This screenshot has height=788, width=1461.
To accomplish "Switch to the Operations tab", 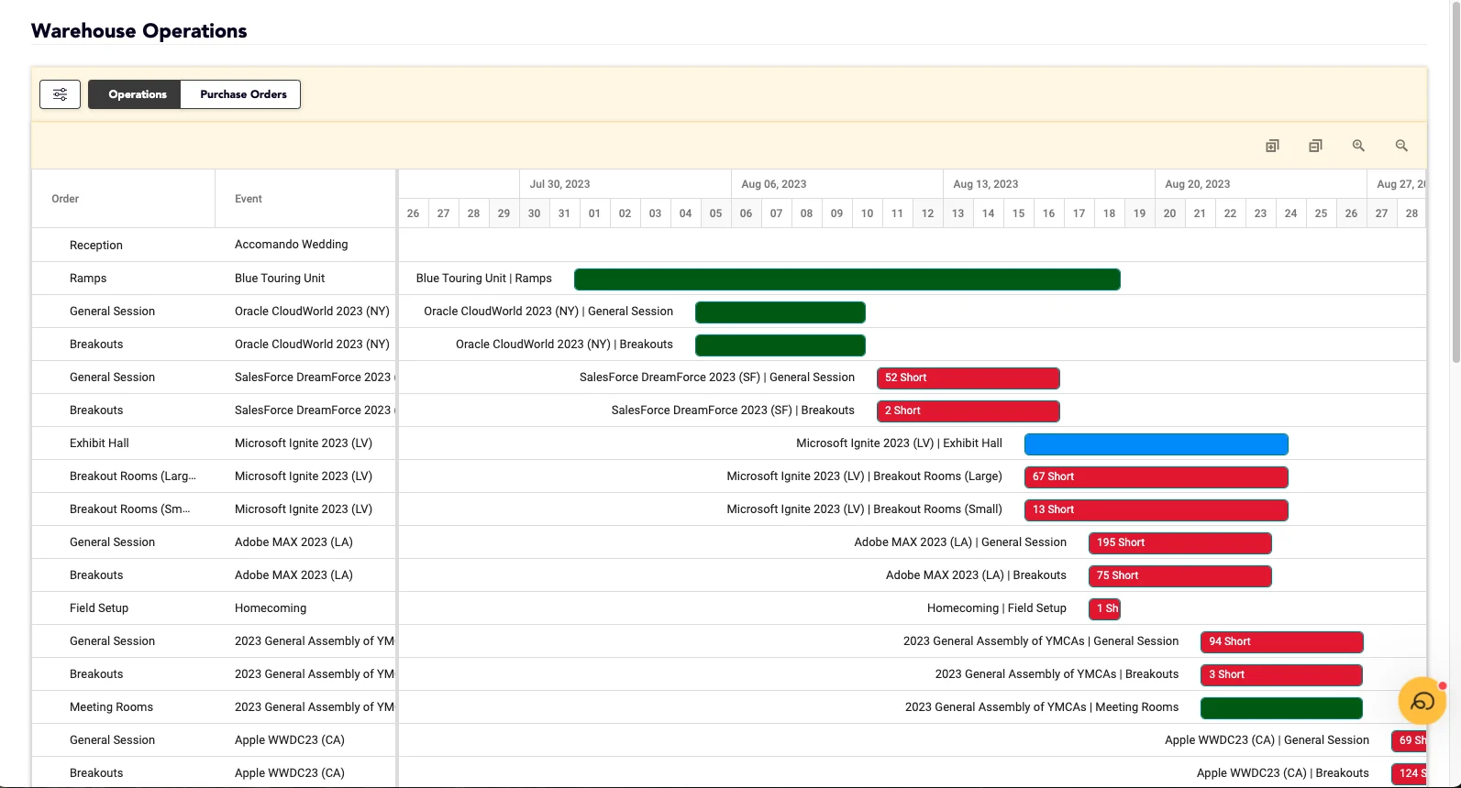I will [135, 94].
